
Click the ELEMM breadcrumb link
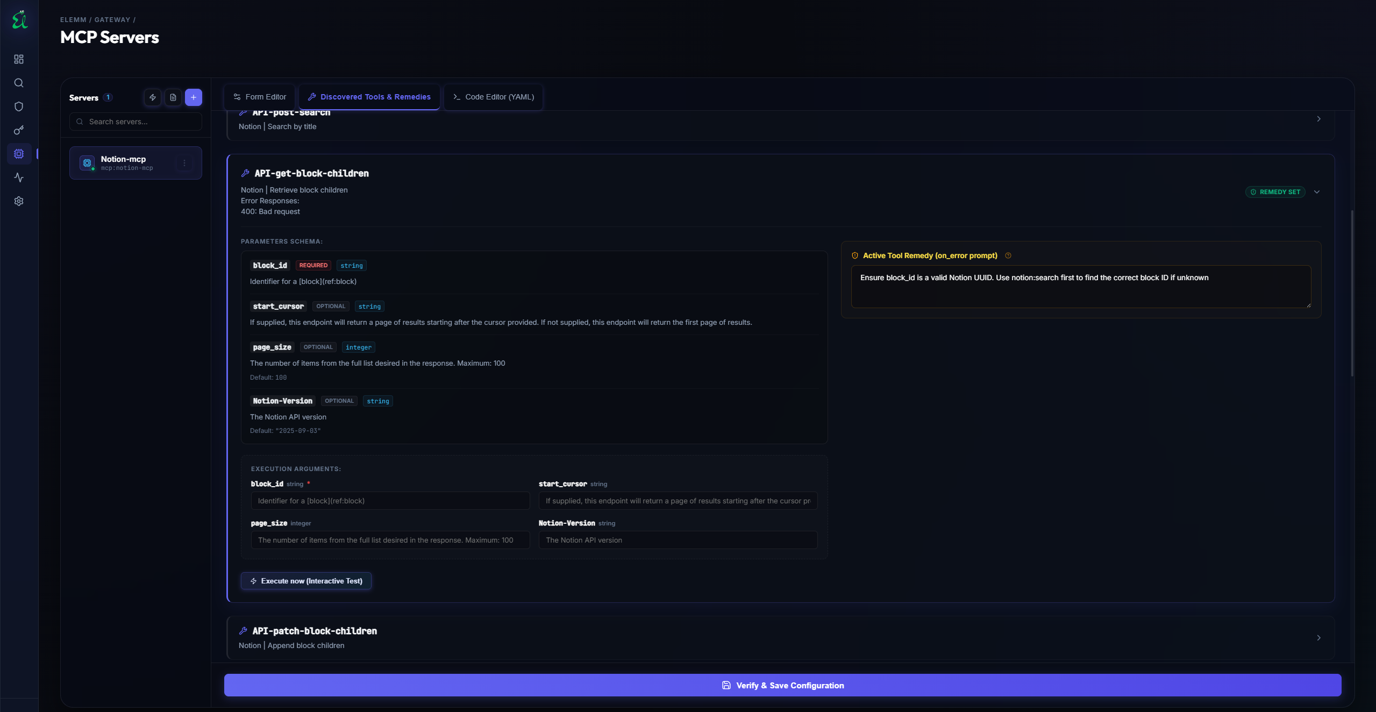click(x=73, y=20)
